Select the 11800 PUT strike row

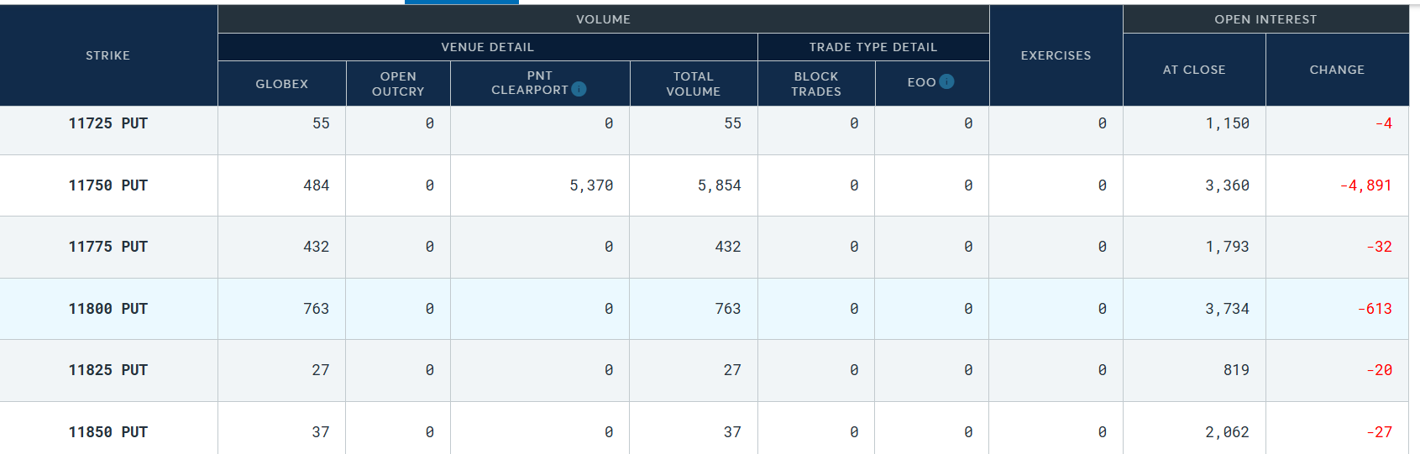(107, 309)
